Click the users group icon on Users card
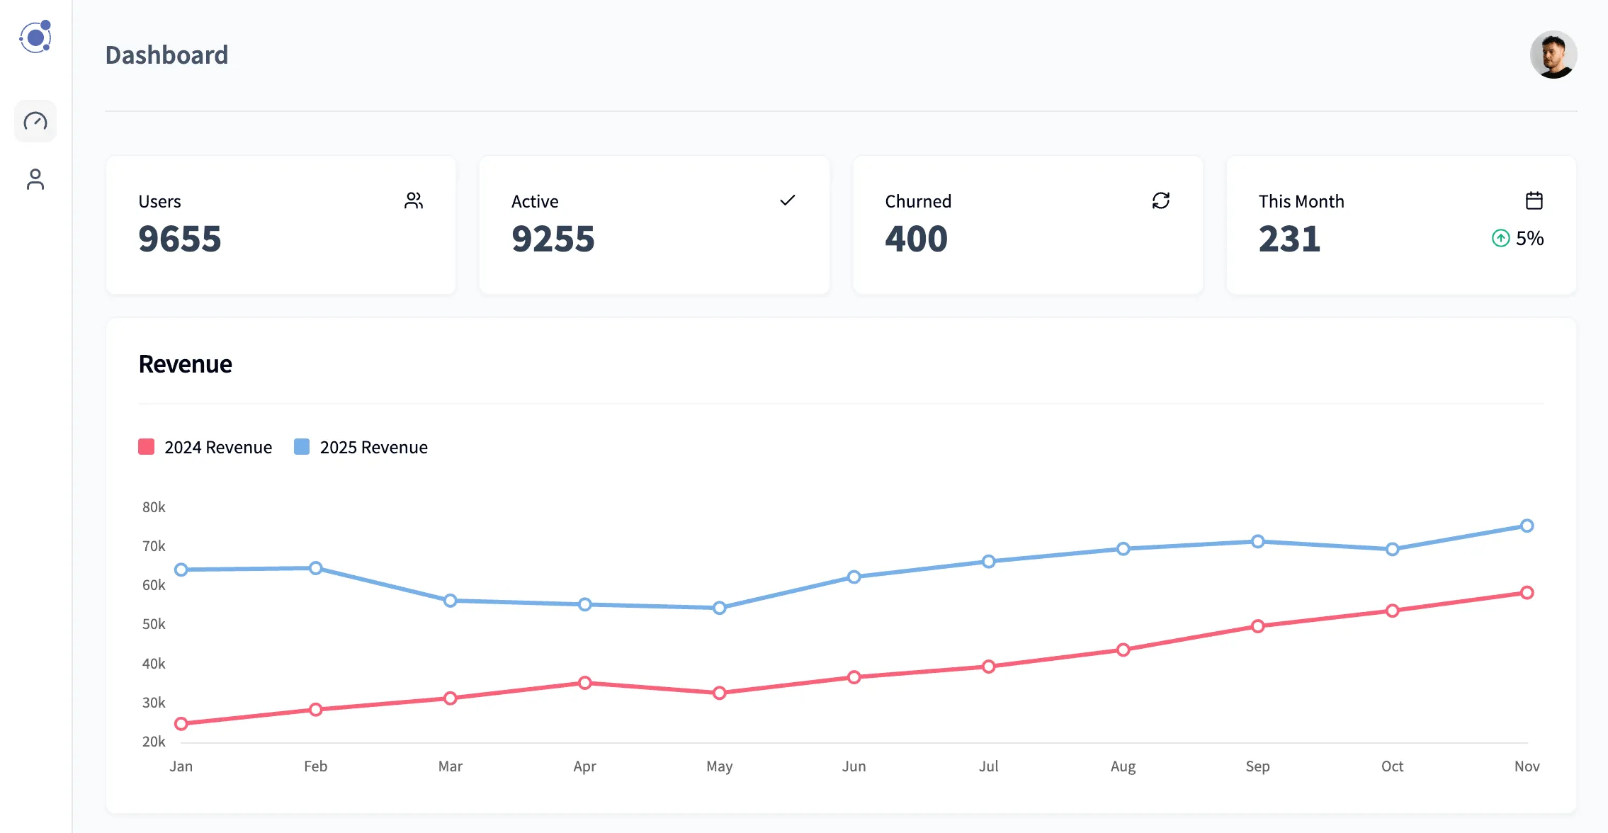The width and height of the screenshot is (1608, 833). [x=414, y=200]
